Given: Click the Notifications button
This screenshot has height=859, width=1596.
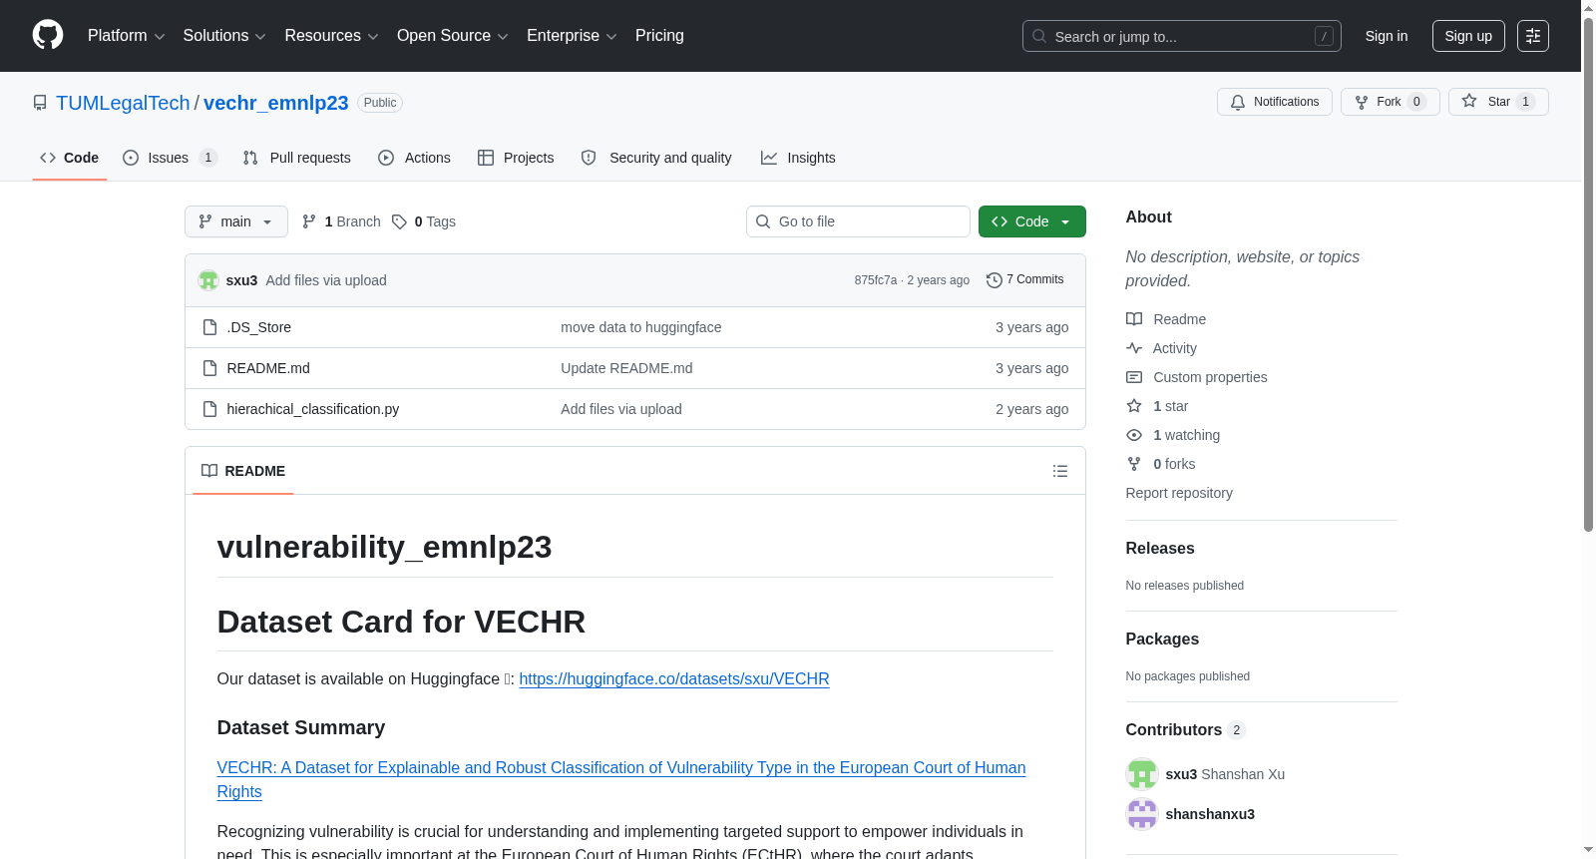Looking at the screenshot, I should (1275, 102).
